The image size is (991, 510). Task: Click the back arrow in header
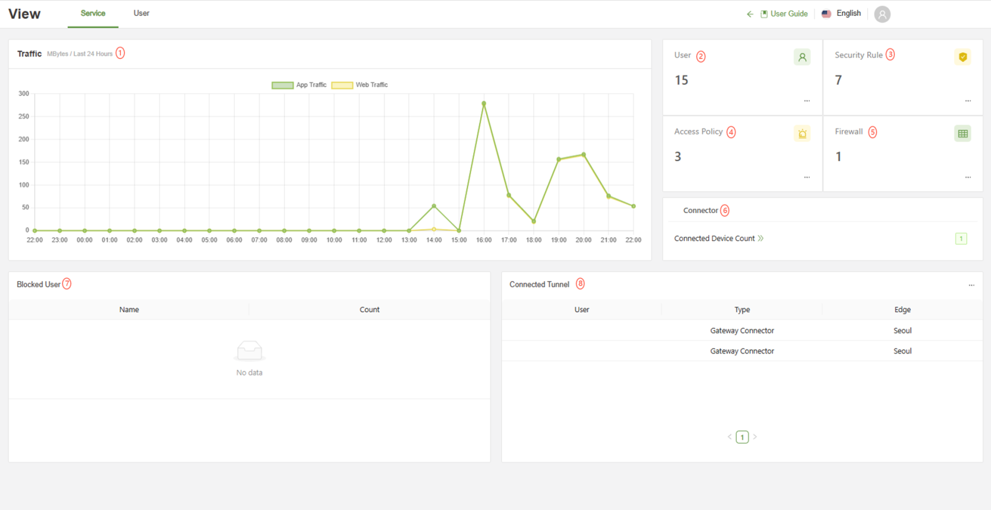(x=750, y=14)
